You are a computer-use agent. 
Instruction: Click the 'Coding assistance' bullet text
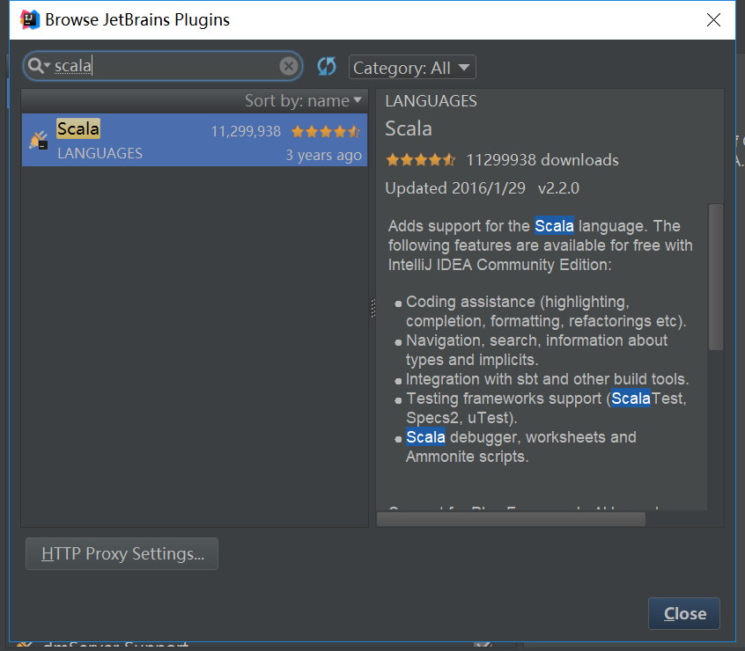546,311
